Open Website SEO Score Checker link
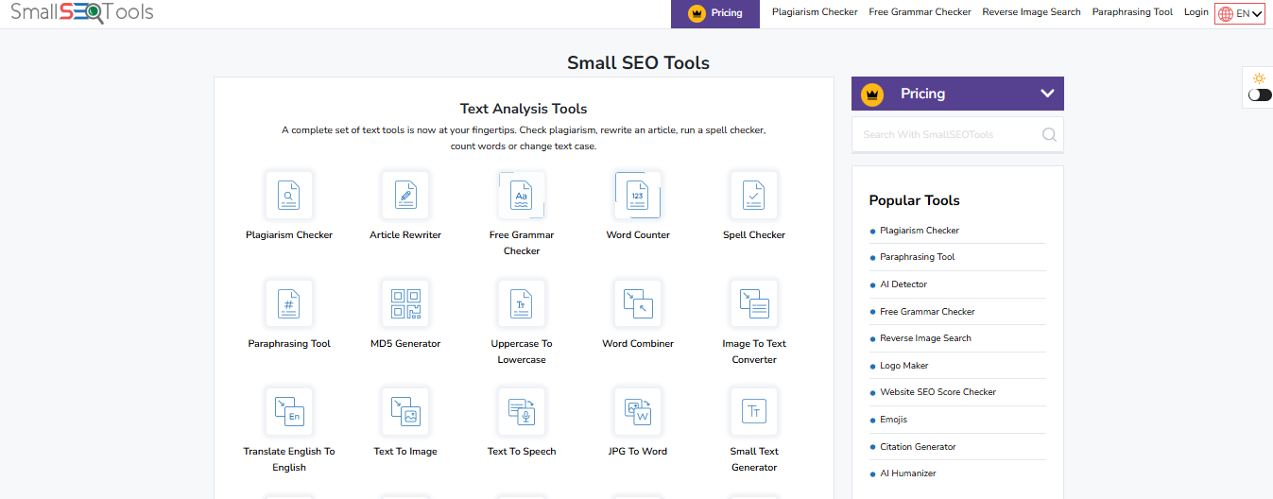Image resolution: width=1273 pixels, height=499 pixels. [938, 392]
